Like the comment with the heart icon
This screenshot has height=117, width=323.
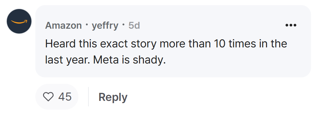point(48,96)
